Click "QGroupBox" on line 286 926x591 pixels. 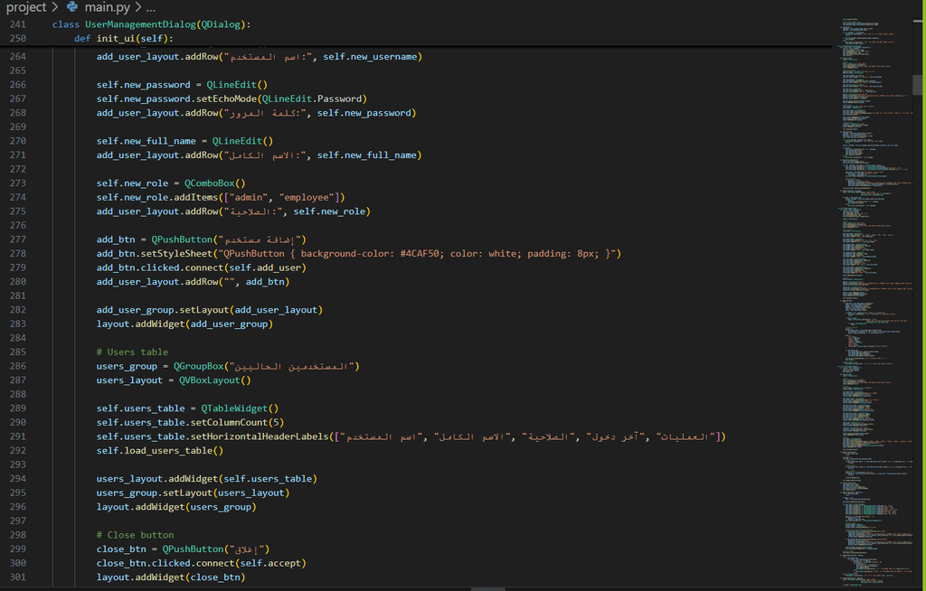198,366
